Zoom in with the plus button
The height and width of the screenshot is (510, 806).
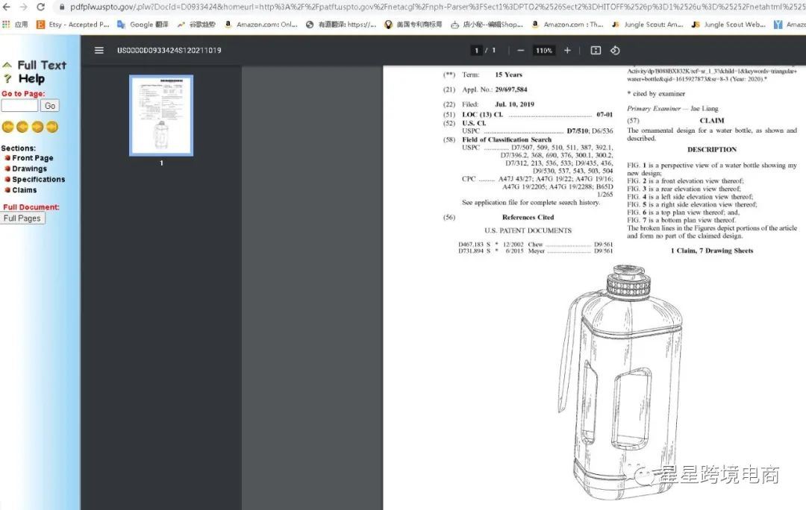567,51
